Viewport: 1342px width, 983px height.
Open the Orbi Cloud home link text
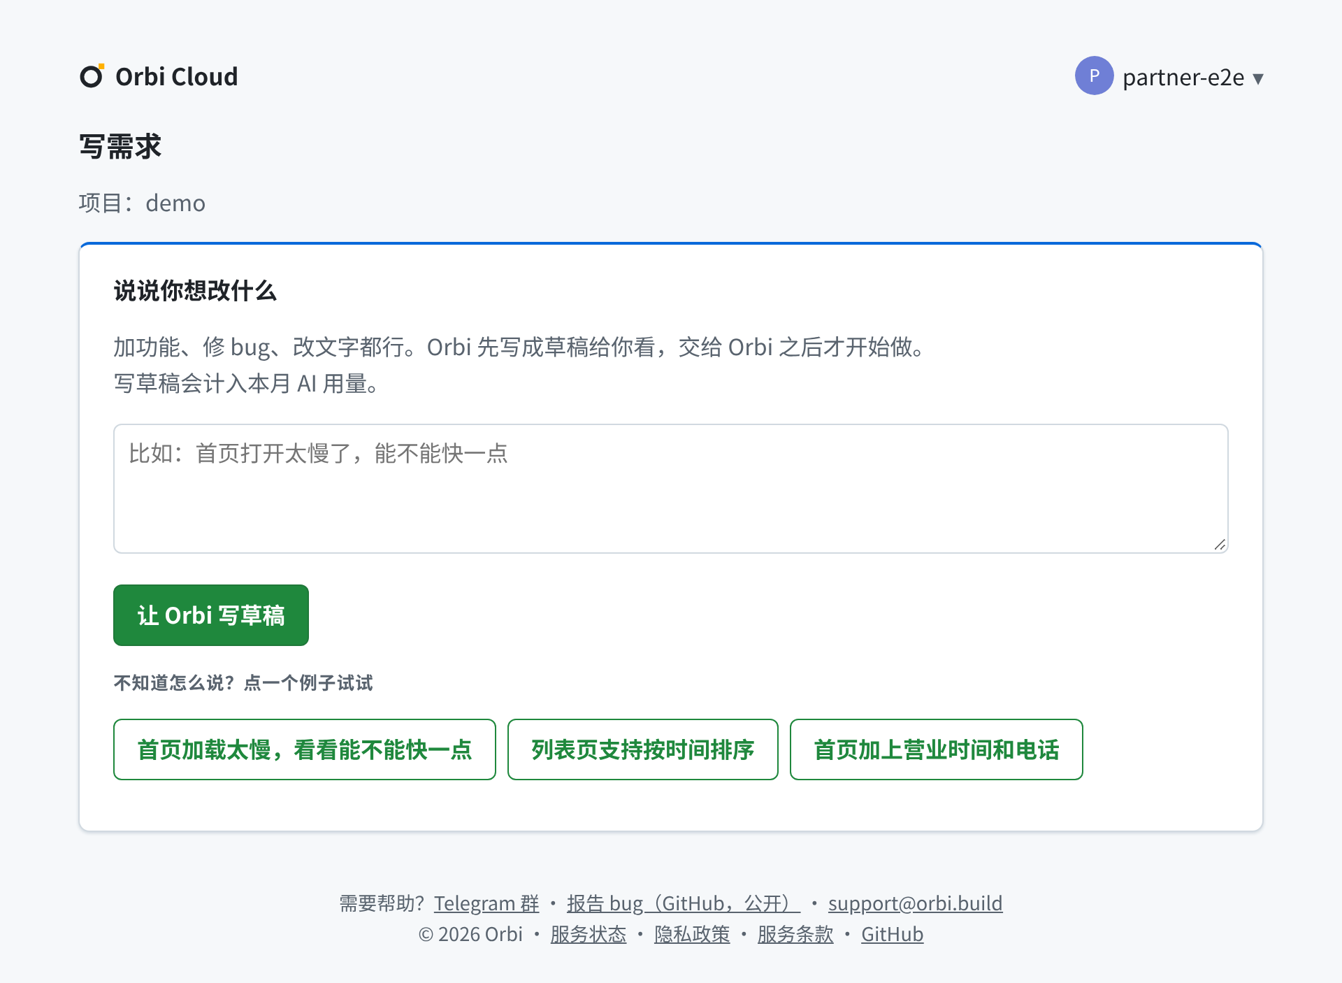176,76
